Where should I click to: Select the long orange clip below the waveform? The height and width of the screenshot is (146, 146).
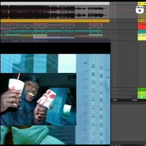[55, 21]
